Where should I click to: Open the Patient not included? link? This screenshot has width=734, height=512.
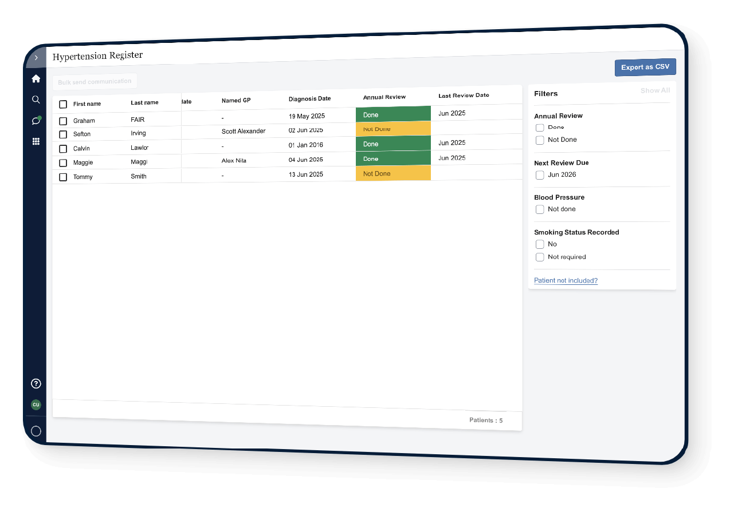(566, 280)
